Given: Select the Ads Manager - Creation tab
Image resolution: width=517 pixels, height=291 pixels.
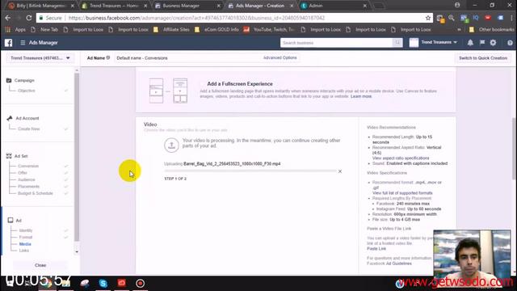Looking at the screenshot, I should pyautogui.click(x=260, y=6).
